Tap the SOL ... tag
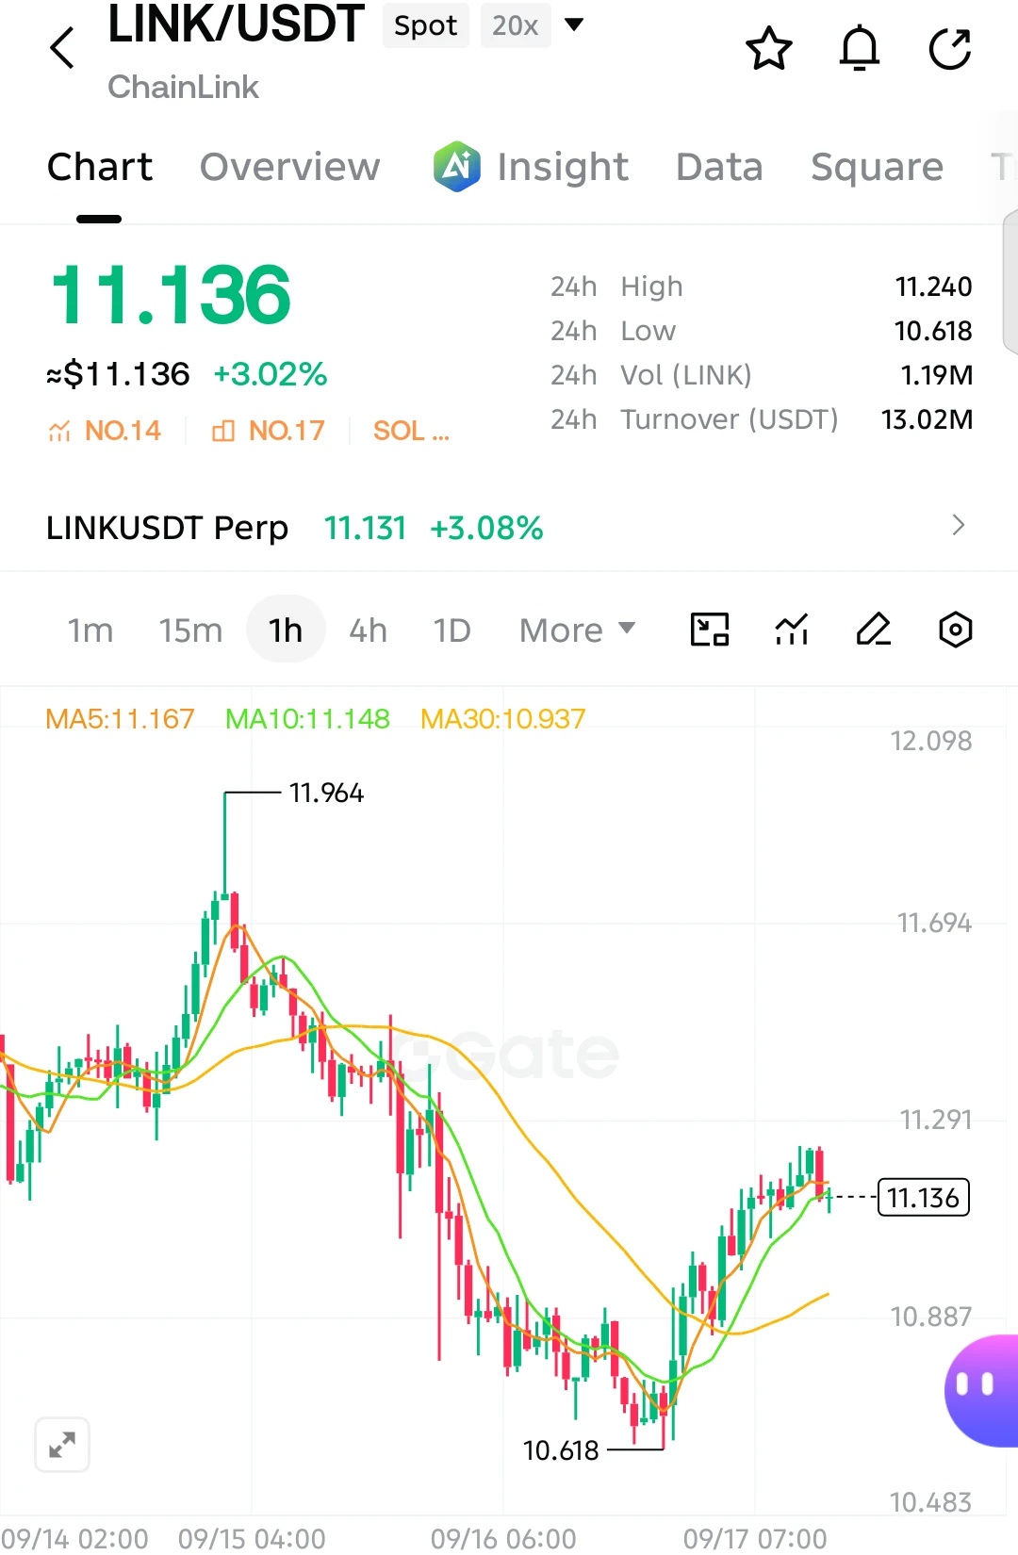 pos(411,432)
